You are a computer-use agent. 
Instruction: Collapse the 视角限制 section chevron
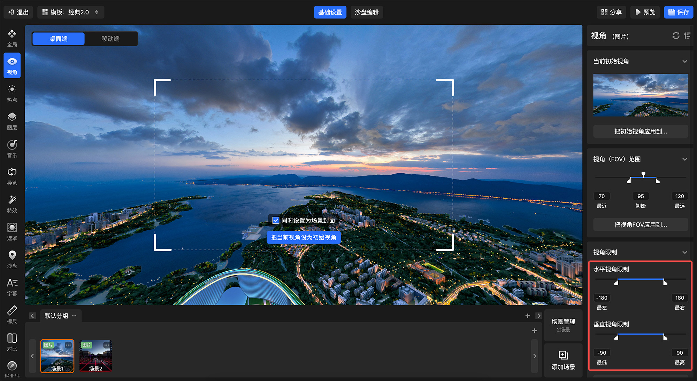pyautogui.click(x=684, y=253)
